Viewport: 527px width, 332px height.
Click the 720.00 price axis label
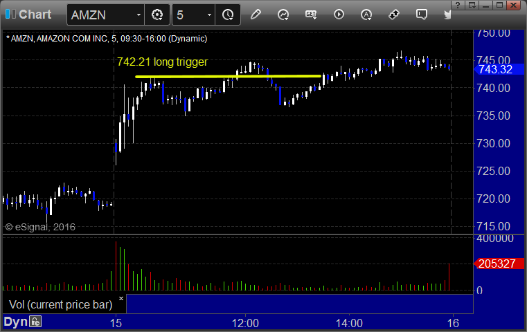[x=493, y=199]
